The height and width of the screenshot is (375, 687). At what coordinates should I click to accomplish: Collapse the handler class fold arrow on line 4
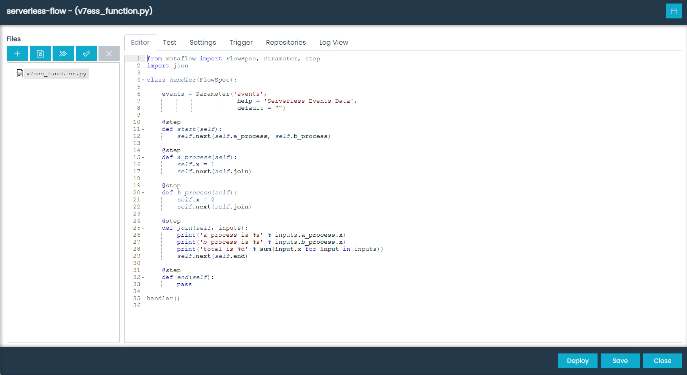click(x=143, y=80)
